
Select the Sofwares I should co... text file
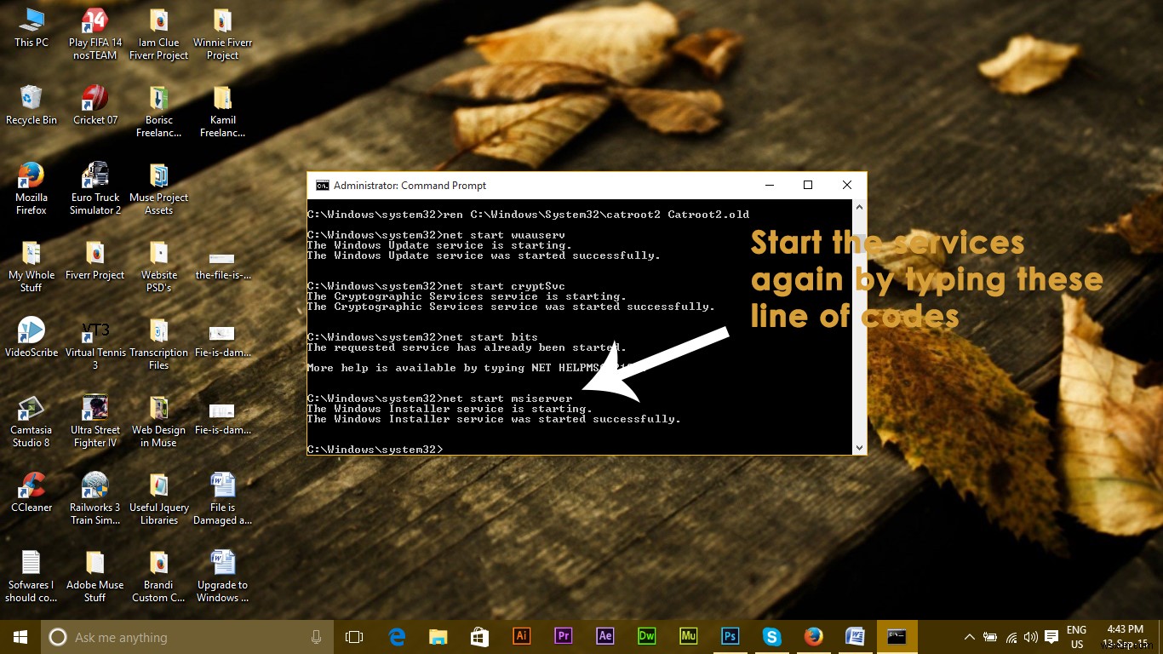(x=32, y=577)
